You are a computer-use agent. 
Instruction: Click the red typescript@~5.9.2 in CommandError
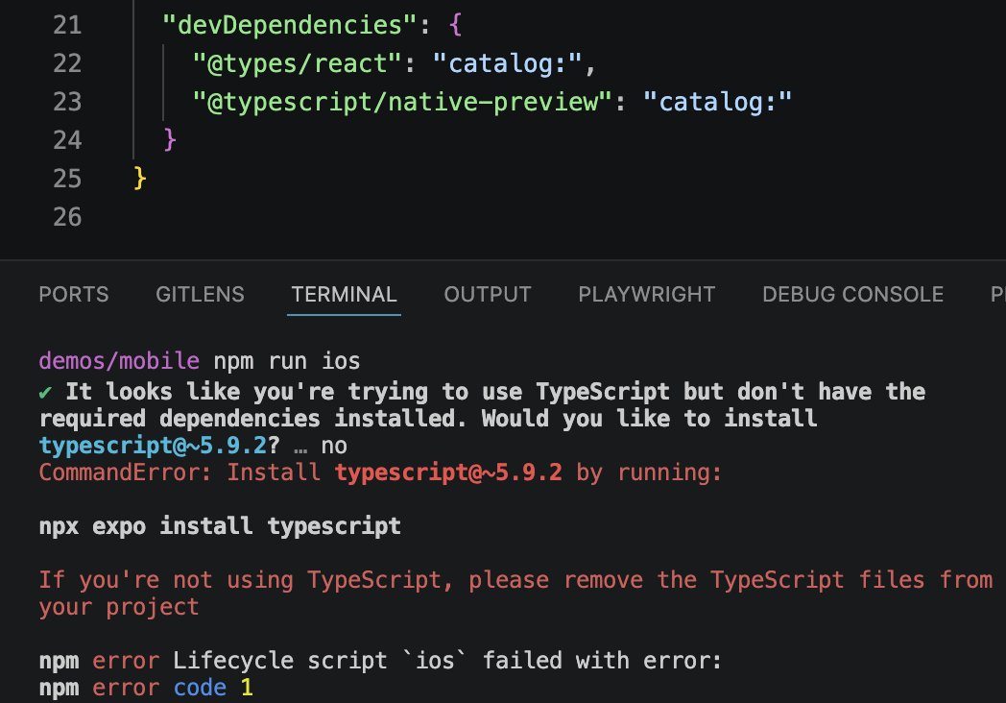click(x=448, y=473)
